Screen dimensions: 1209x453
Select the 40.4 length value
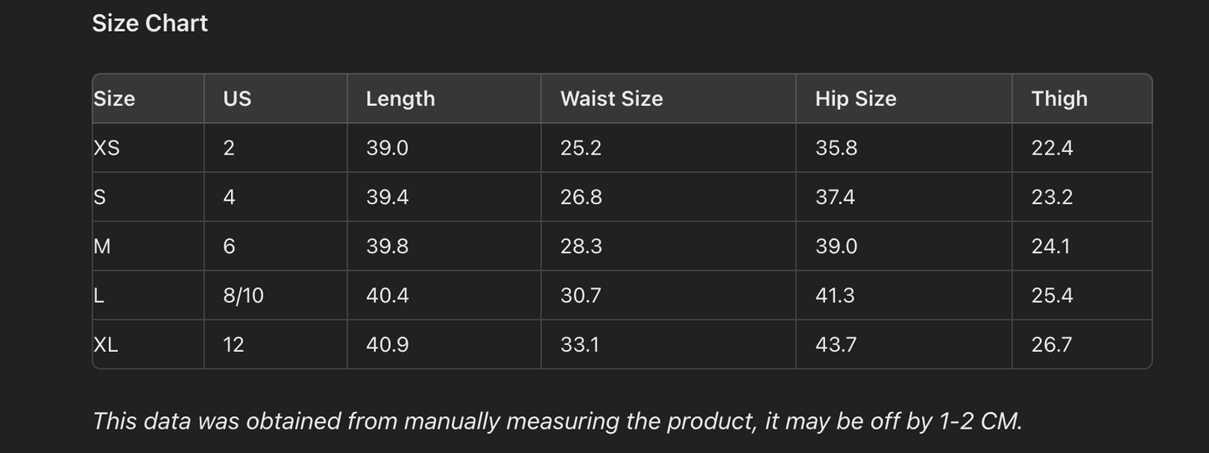[387, 295]
